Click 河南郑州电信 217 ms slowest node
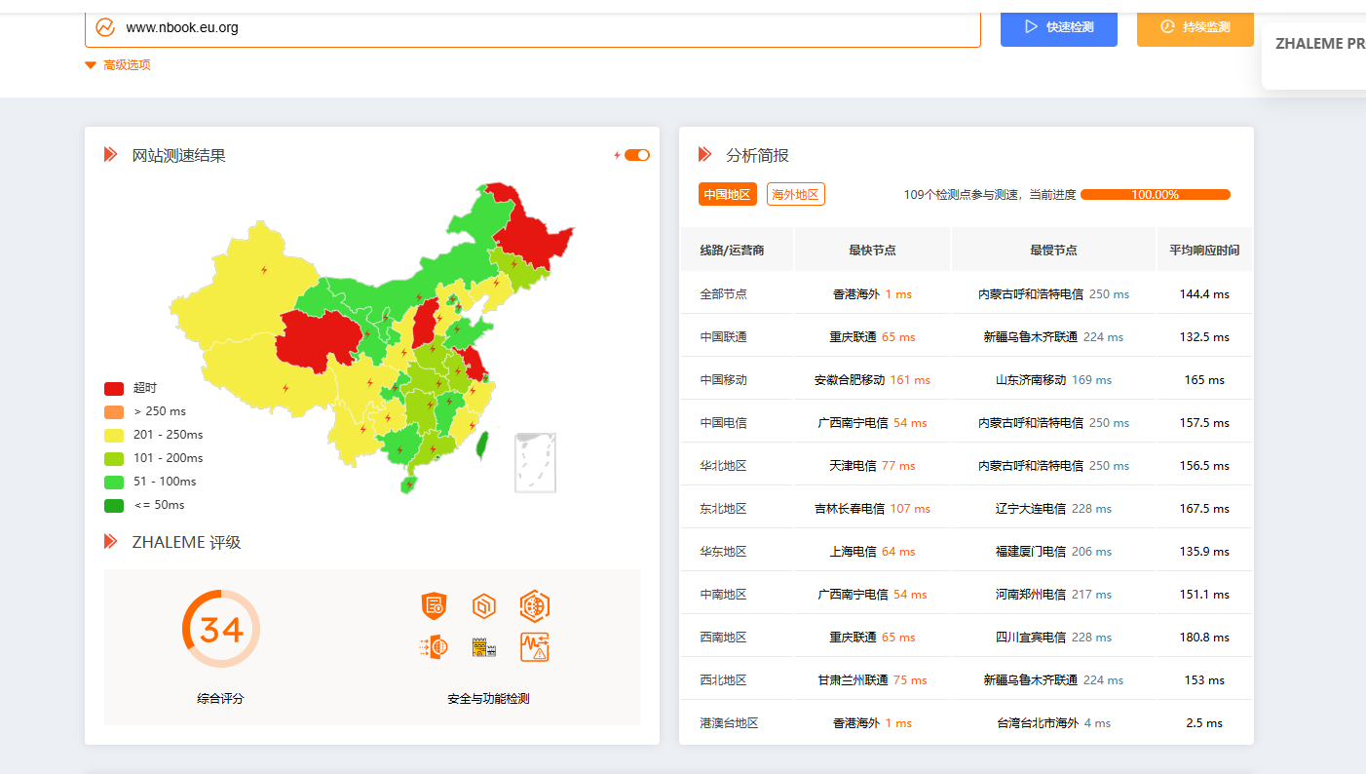This screenshot has height=774, width=1366. tap(1053, 595)
